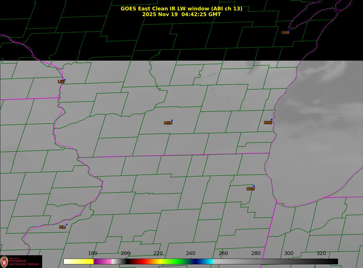
Task: Click the 240 colorbar tick label
Action: click(x=191, y=253)
